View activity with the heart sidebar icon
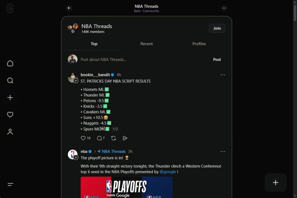297x198 pixels. pyautogui.click(x=10, y=114)
